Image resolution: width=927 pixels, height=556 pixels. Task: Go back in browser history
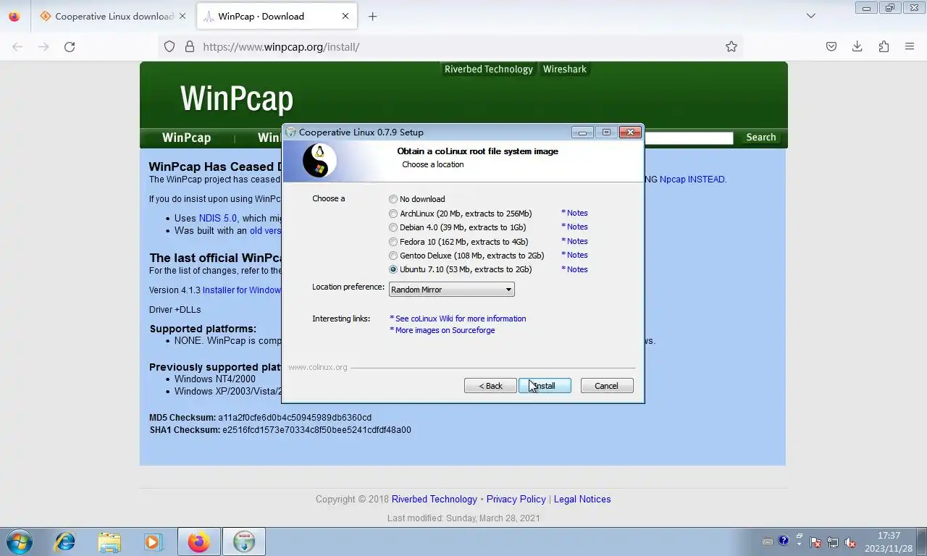(17, 46)
